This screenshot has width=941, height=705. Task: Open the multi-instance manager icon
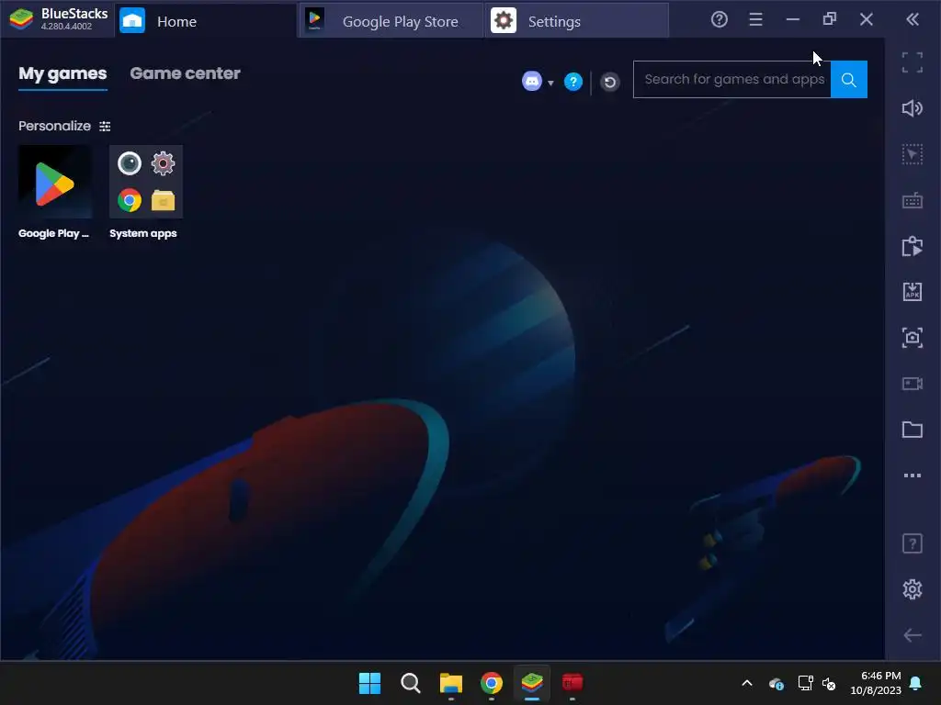point(913,246)
